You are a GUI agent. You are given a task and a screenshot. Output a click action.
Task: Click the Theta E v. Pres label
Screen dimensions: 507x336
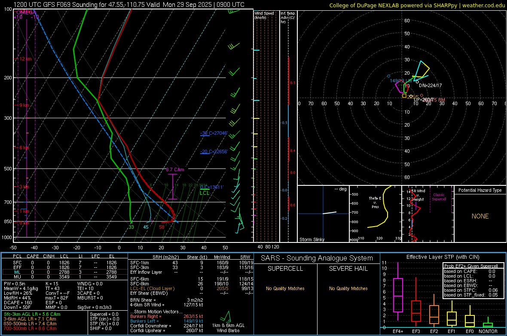(x=375, y=202)
